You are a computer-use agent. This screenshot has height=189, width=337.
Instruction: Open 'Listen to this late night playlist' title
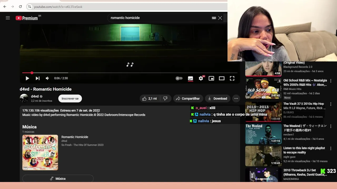pos(304,150)
